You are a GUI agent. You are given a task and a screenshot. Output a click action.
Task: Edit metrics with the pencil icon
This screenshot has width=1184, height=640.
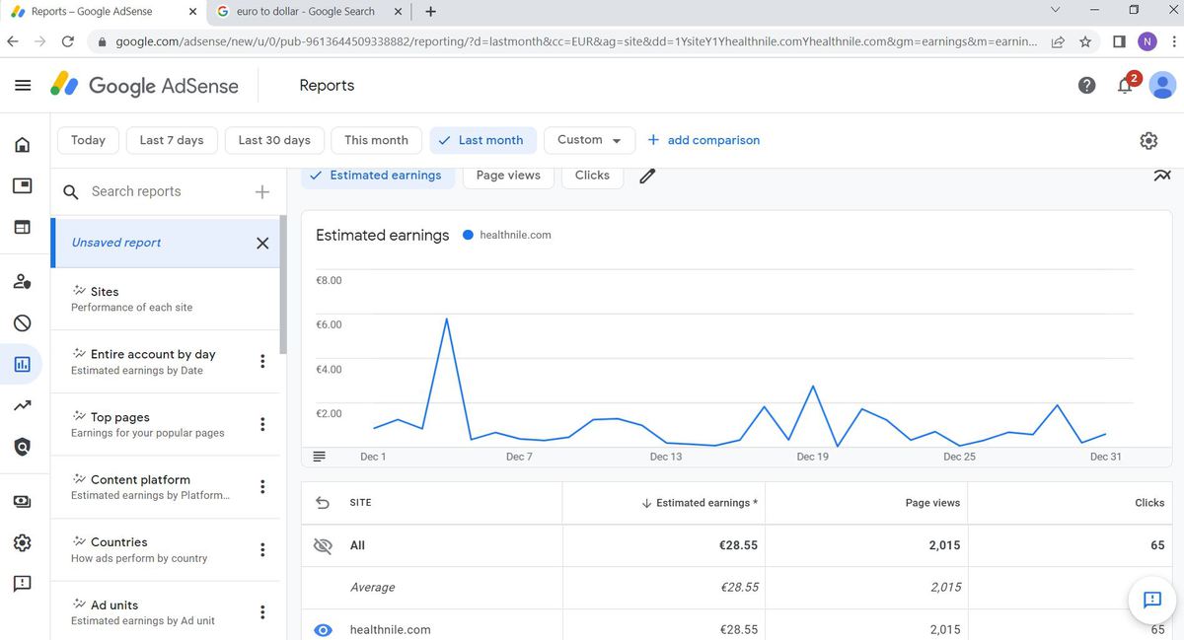click(647, 176)
